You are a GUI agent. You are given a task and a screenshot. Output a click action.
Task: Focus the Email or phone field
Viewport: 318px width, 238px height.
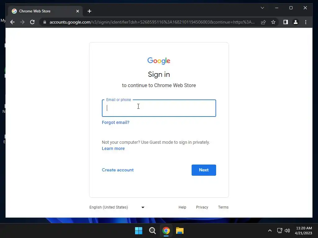[x=159, y=108]
